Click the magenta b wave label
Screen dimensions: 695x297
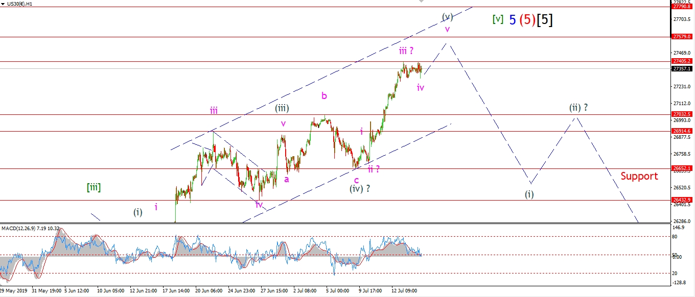pyautogui.click(x=324, y=95)
